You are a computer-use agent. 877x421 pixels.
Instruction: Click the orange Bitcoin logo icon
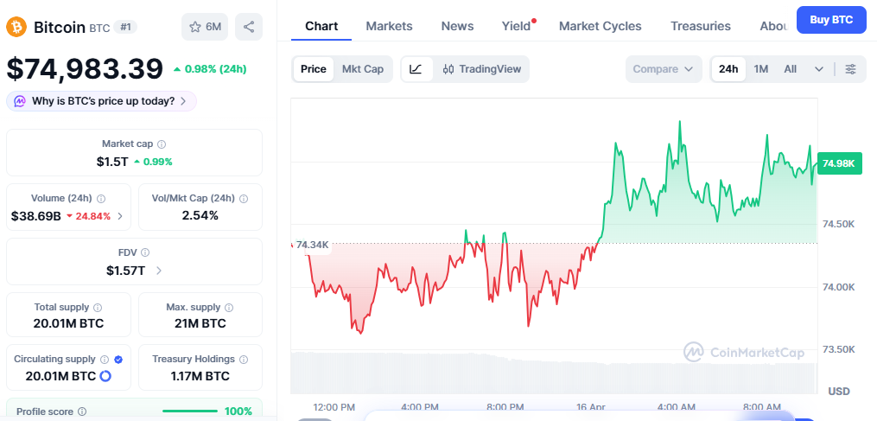[16, 27]
